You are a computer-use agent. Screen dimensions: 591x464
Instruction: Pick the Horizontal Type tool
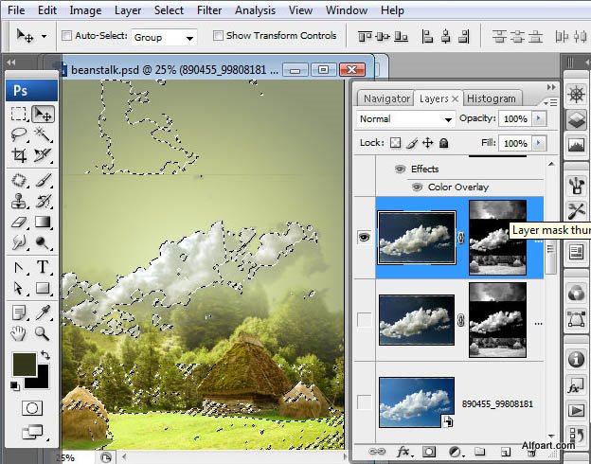click(43, 267)
